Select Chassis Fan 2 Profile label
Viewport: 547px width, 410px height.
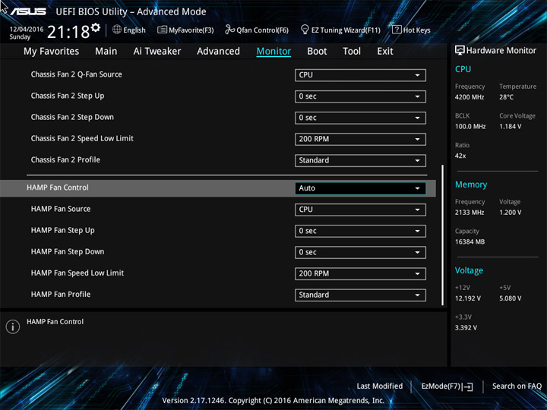point(65,159)
